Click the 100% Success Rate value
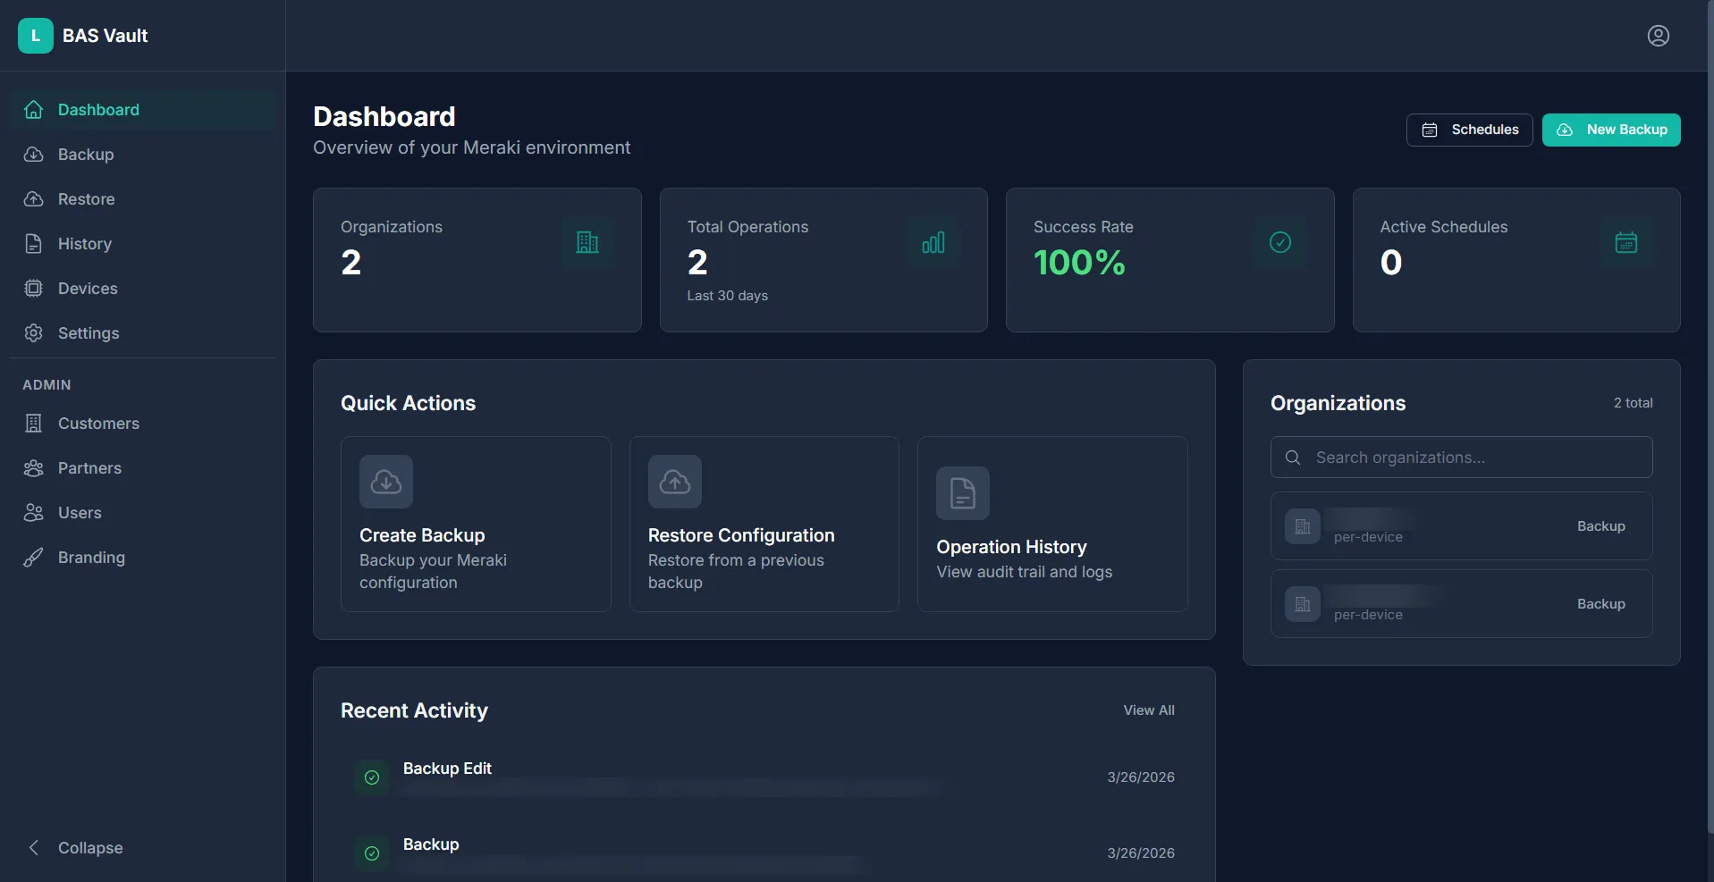Screen dimensions: 1714x882 coord(1079,263)
